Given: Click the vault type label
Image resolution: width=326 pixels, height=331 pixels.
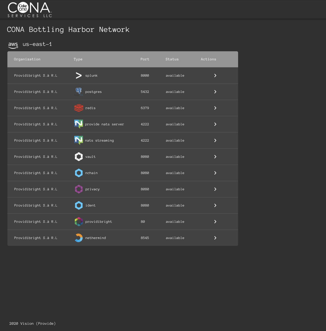Looking at the screenshot, I should point(90,157).
